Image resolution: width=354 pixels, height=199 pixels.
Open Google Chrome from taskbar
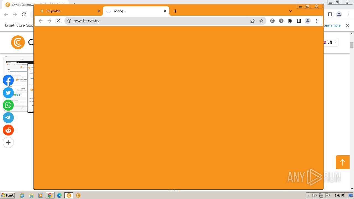coord(50,195)
